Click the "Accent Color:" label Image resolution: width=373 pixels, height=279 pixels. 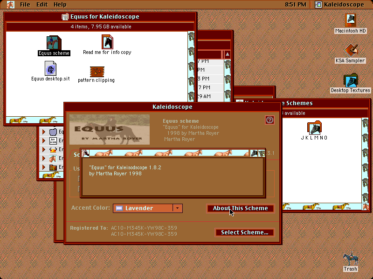pyautogui.click(x=90, y=208)
